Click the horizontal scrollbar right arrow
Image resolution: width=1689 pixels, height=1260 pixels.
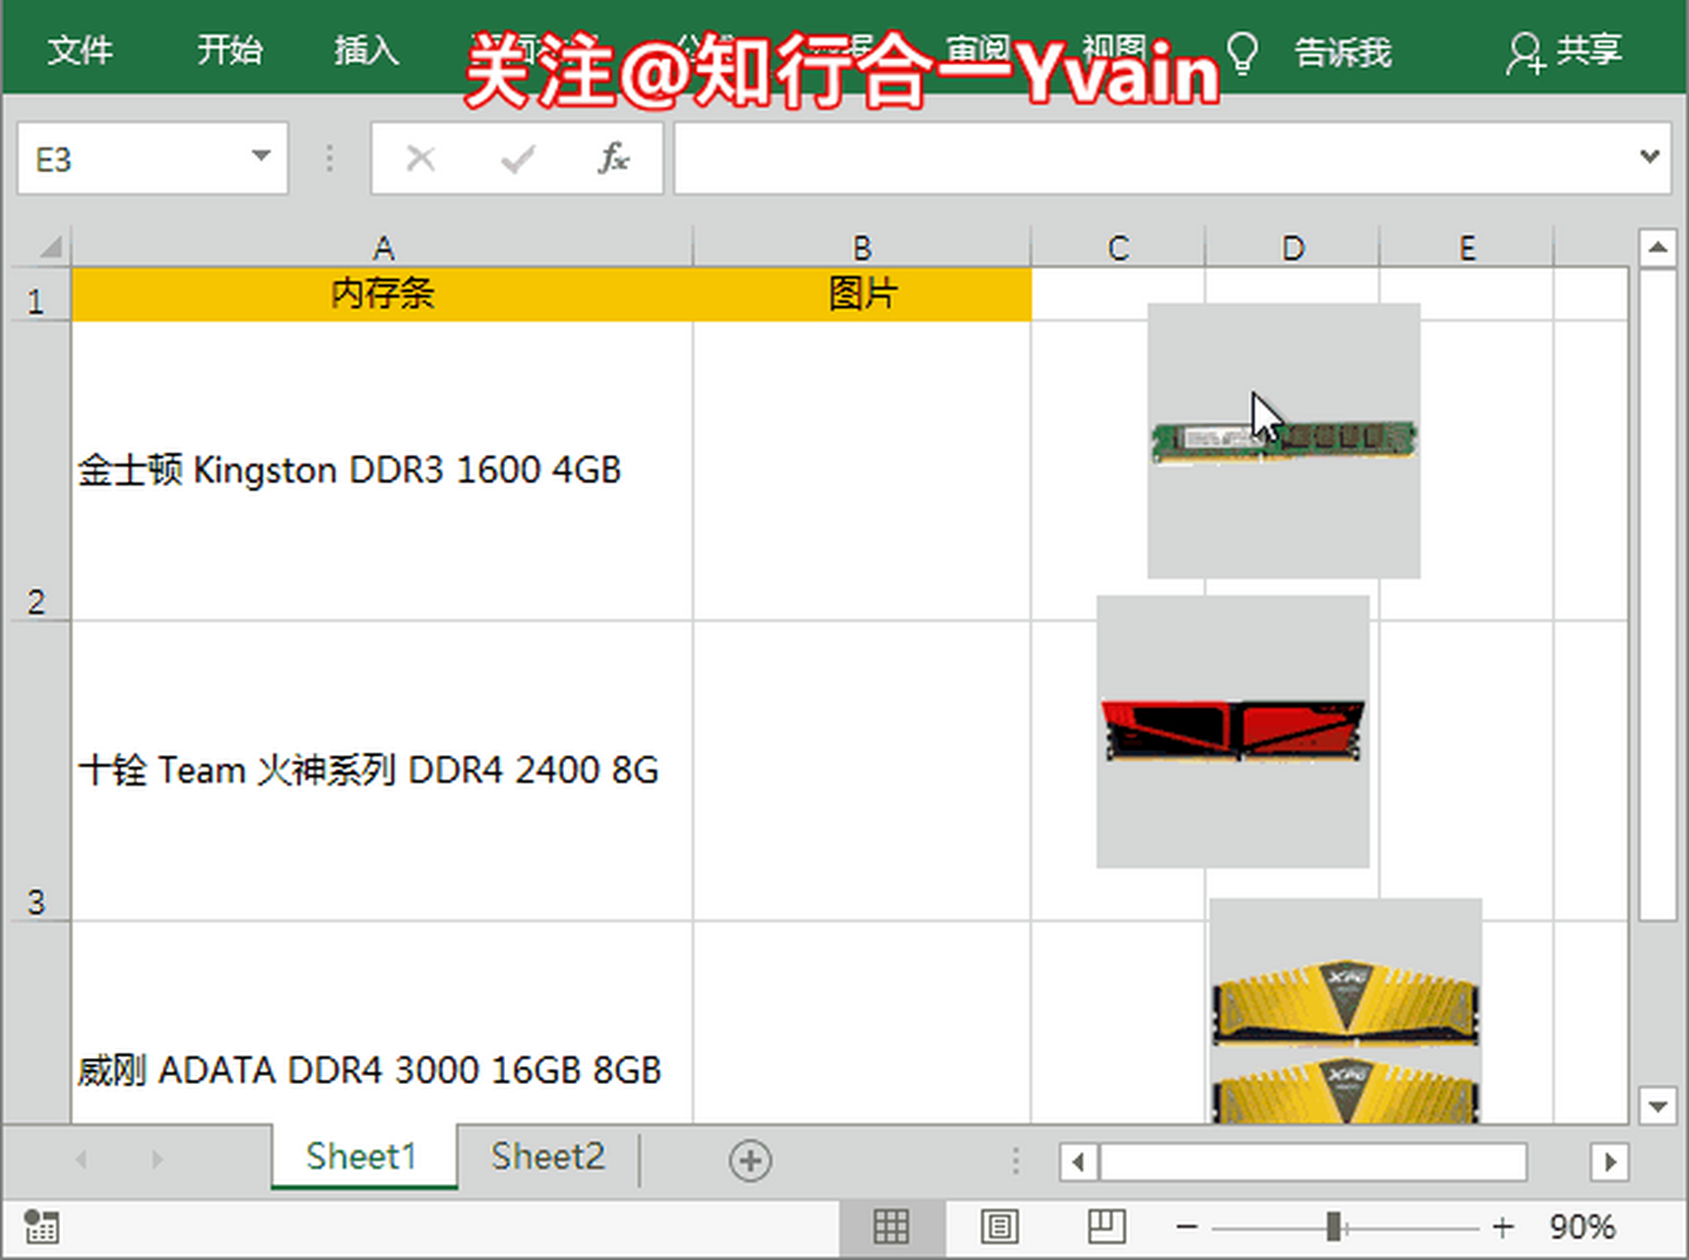click(1609, 1162)
